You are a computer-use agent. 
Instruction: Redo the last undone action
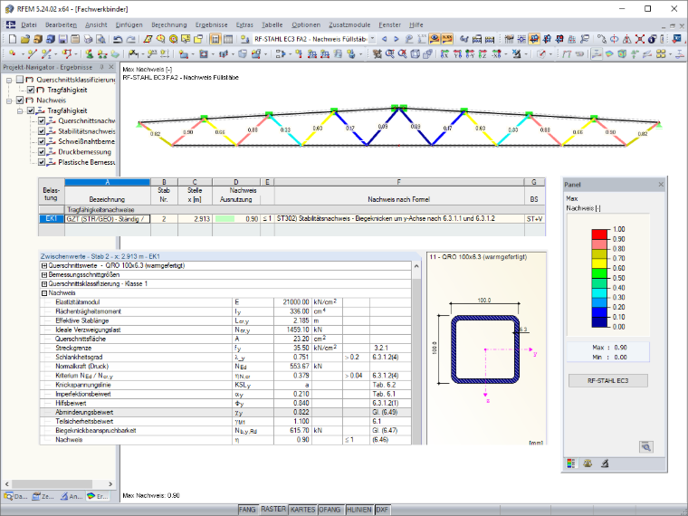tap(130, 40)
